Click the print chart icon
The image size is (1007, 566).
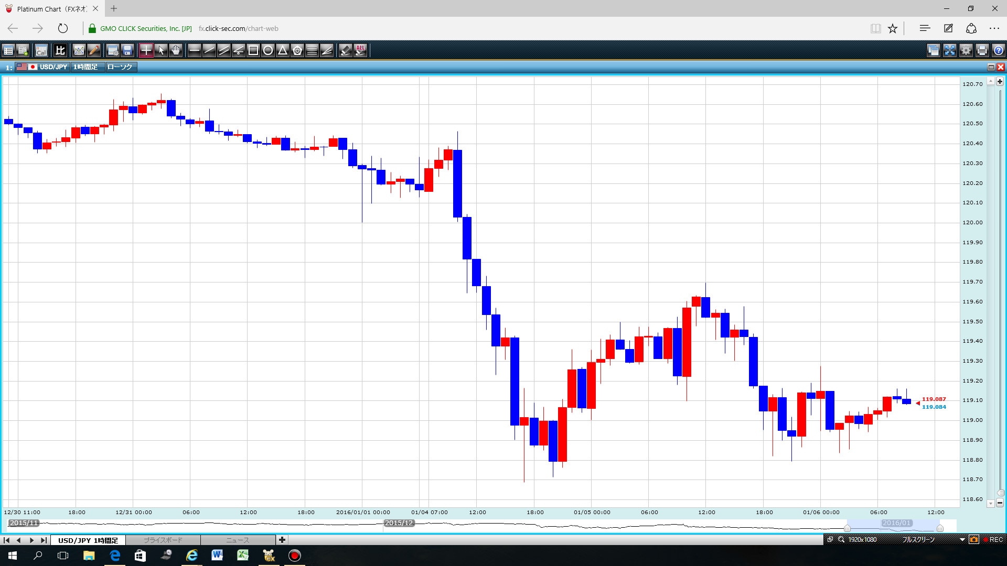point(982,50)
